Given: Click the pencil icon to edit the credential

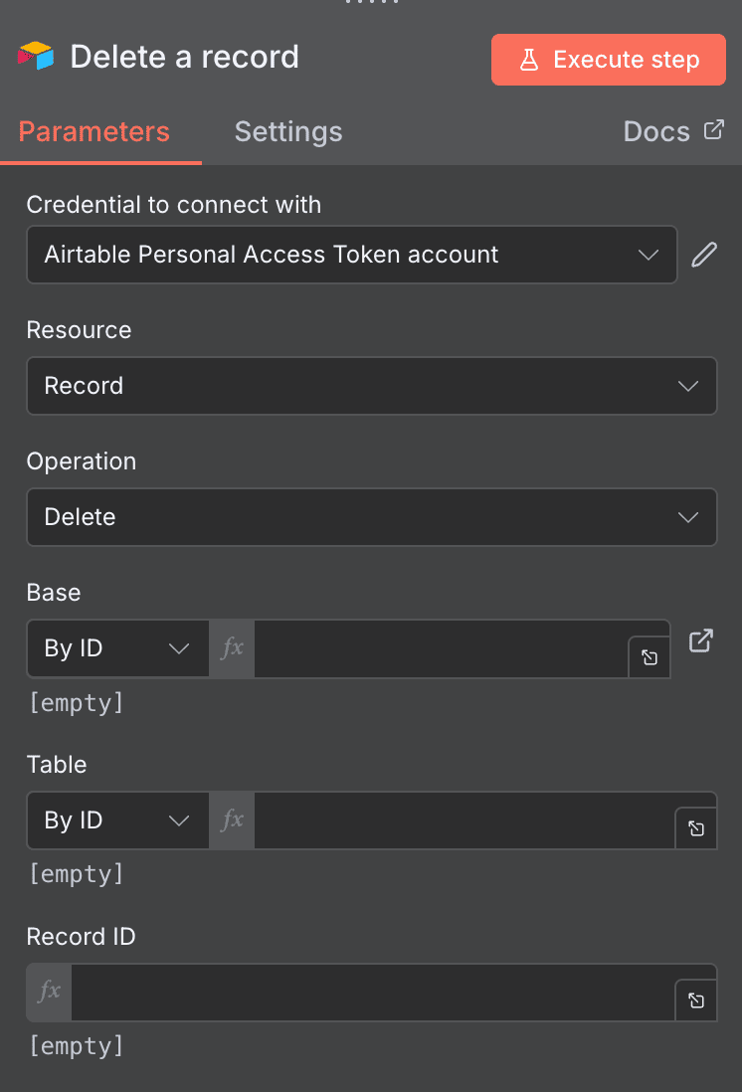Looking at the screenshot, I should pyautogui.click(x=704, y=255).
